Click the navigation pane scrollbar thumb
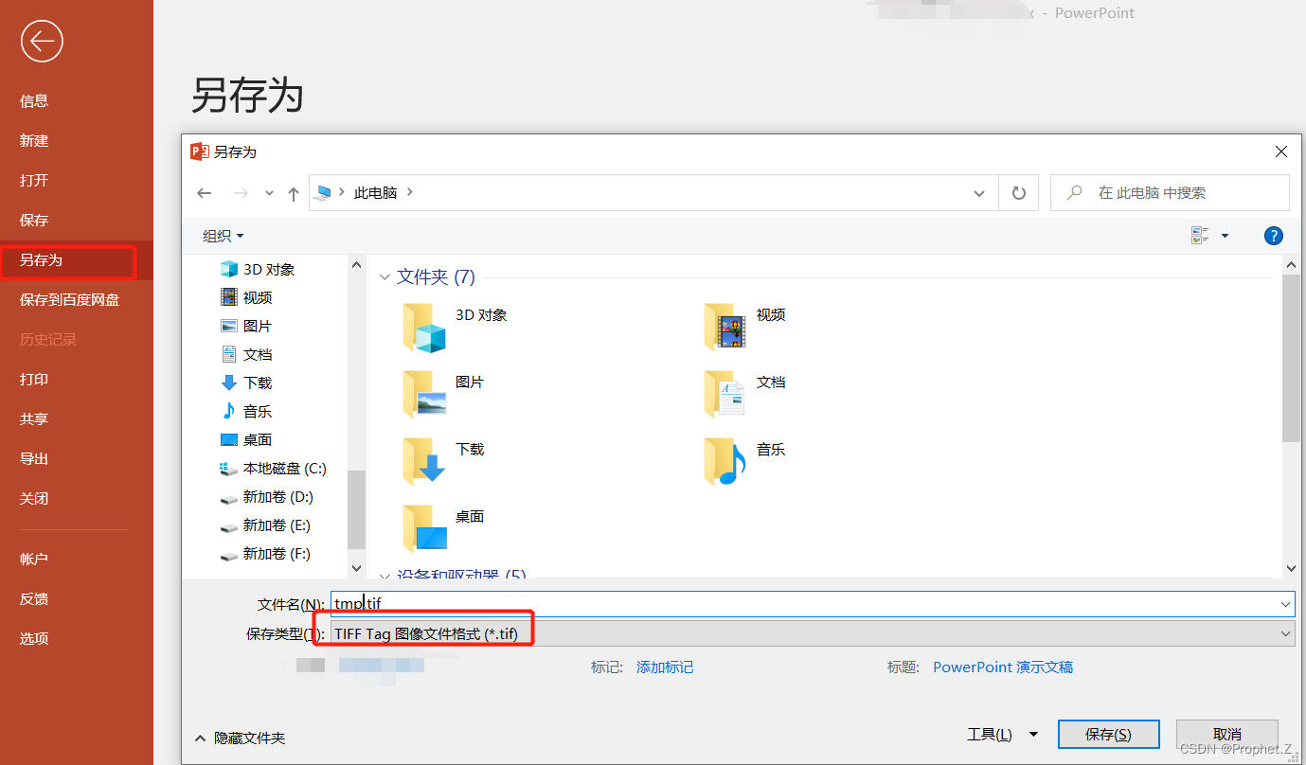 point(356,509)
